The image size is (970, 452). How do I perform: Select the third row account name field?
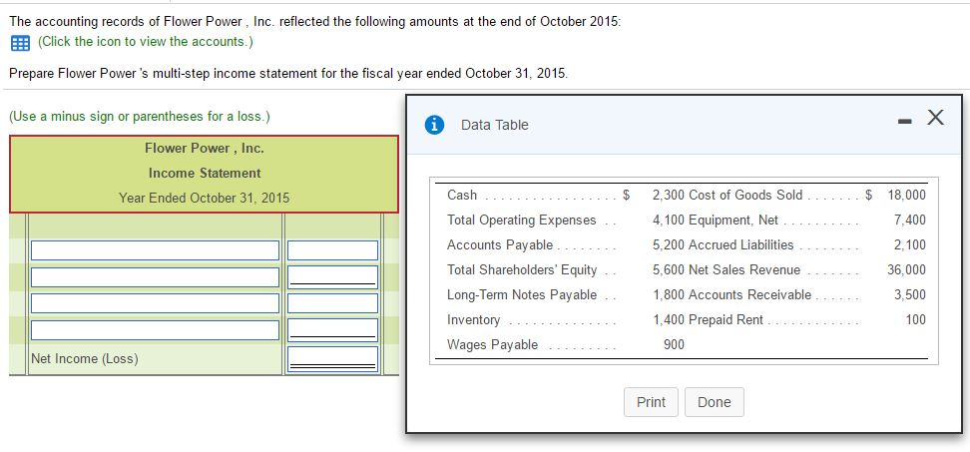(155, 303)
